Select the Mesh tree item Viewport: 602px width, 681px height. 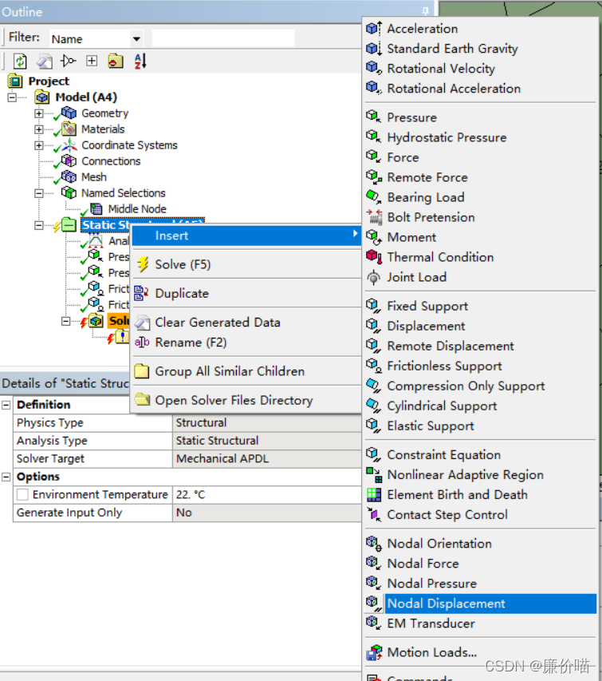pos(94,177)
